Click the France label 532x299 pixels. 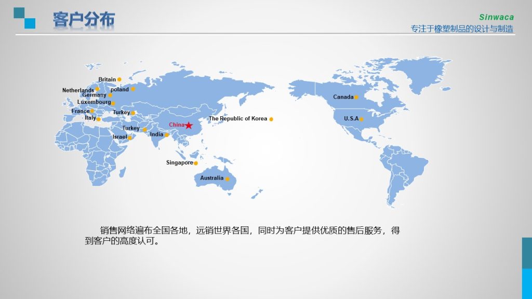click(x=81, y=111)
